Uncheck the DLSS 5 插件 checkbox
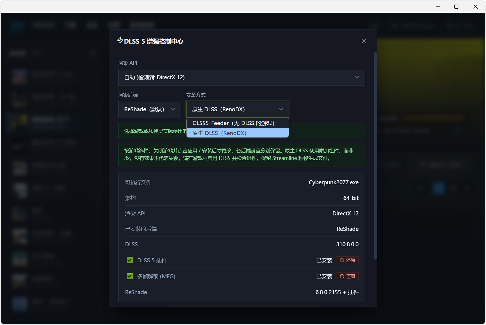486x325 pixels. tap(130, 260)
